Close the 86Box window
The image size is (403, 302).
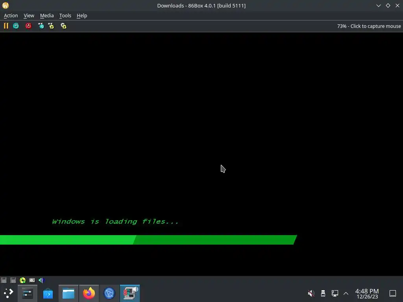point(397,6)
